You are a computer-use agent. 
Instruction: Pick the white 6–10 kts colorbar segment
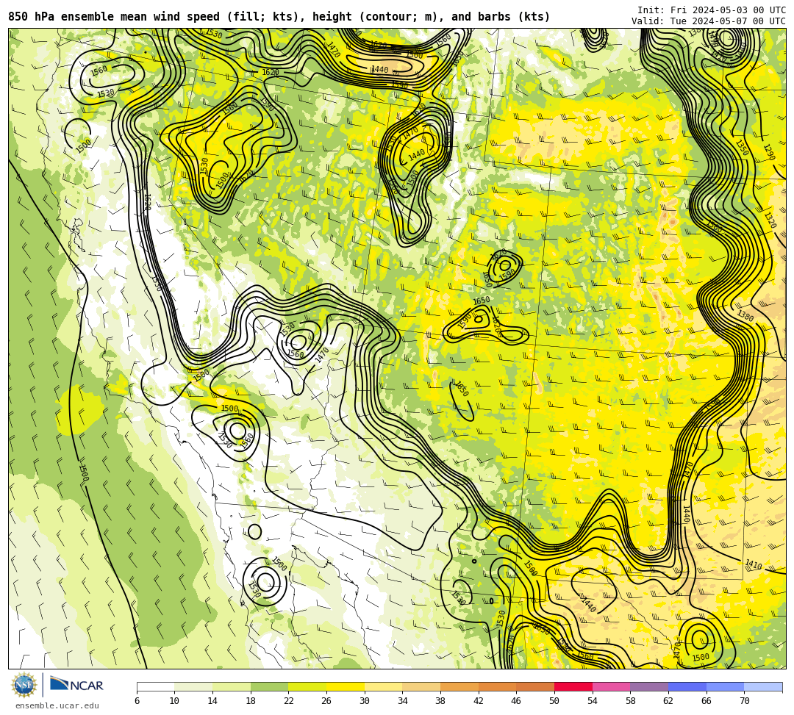155,686
